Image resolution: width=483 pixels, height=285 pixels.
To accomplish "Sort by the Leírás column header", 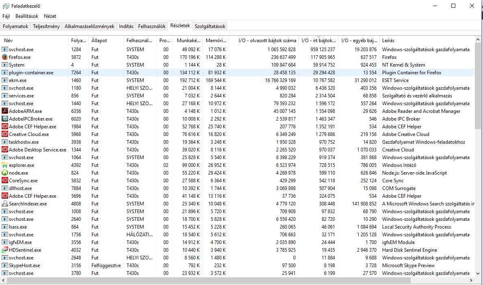I will [427, 41].
